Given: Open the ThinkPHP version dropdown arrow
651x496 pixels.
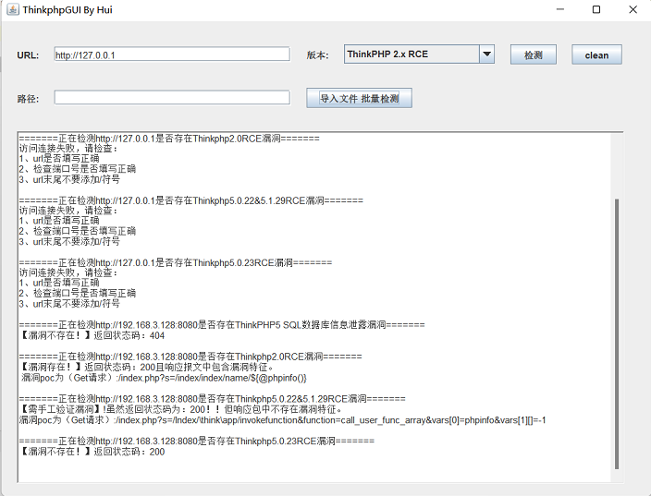Looking at the screenshot, I should coord(486,54).
